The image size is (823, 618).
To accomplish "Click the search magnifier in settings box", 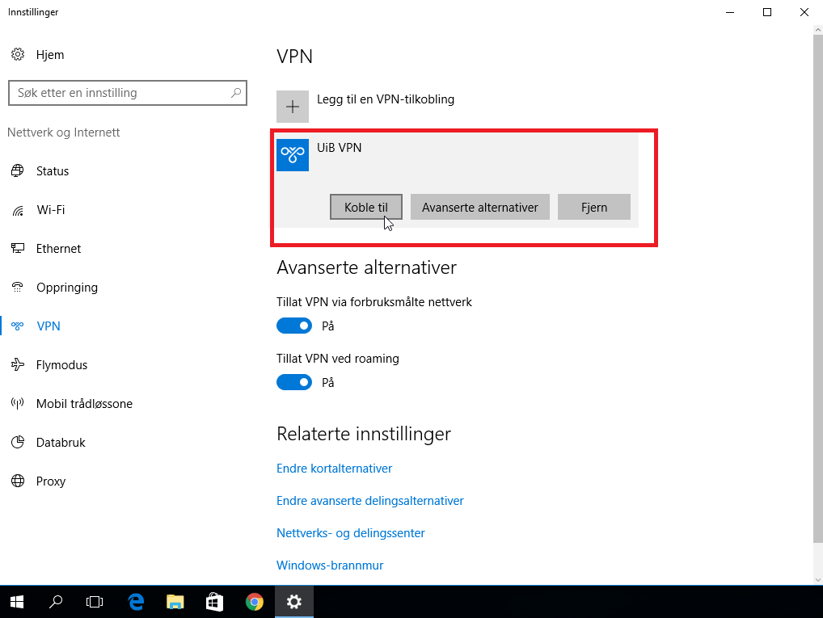I will [236, 93].
